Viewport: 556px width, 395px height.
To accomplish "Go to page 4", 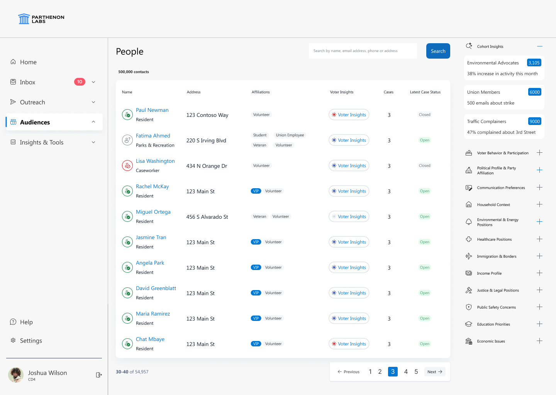I will [406, 371].
